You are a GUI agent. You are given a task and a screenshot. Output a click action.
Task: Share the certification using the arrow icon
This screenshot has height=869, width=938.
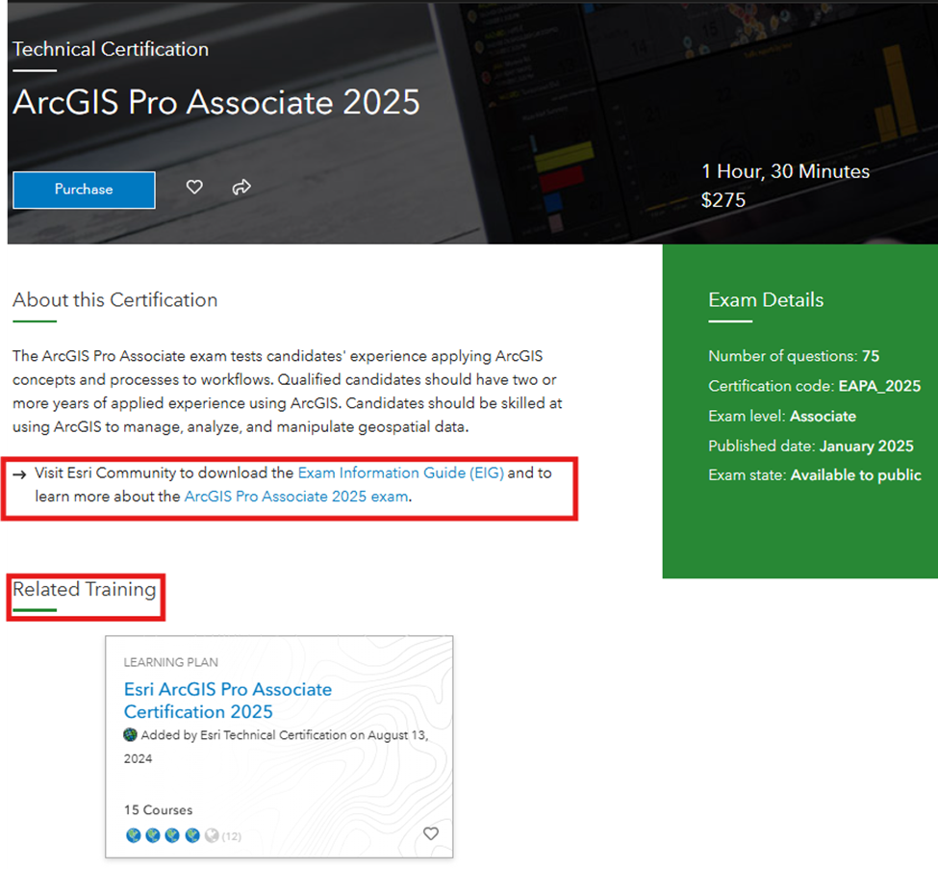tap(241, 188)
